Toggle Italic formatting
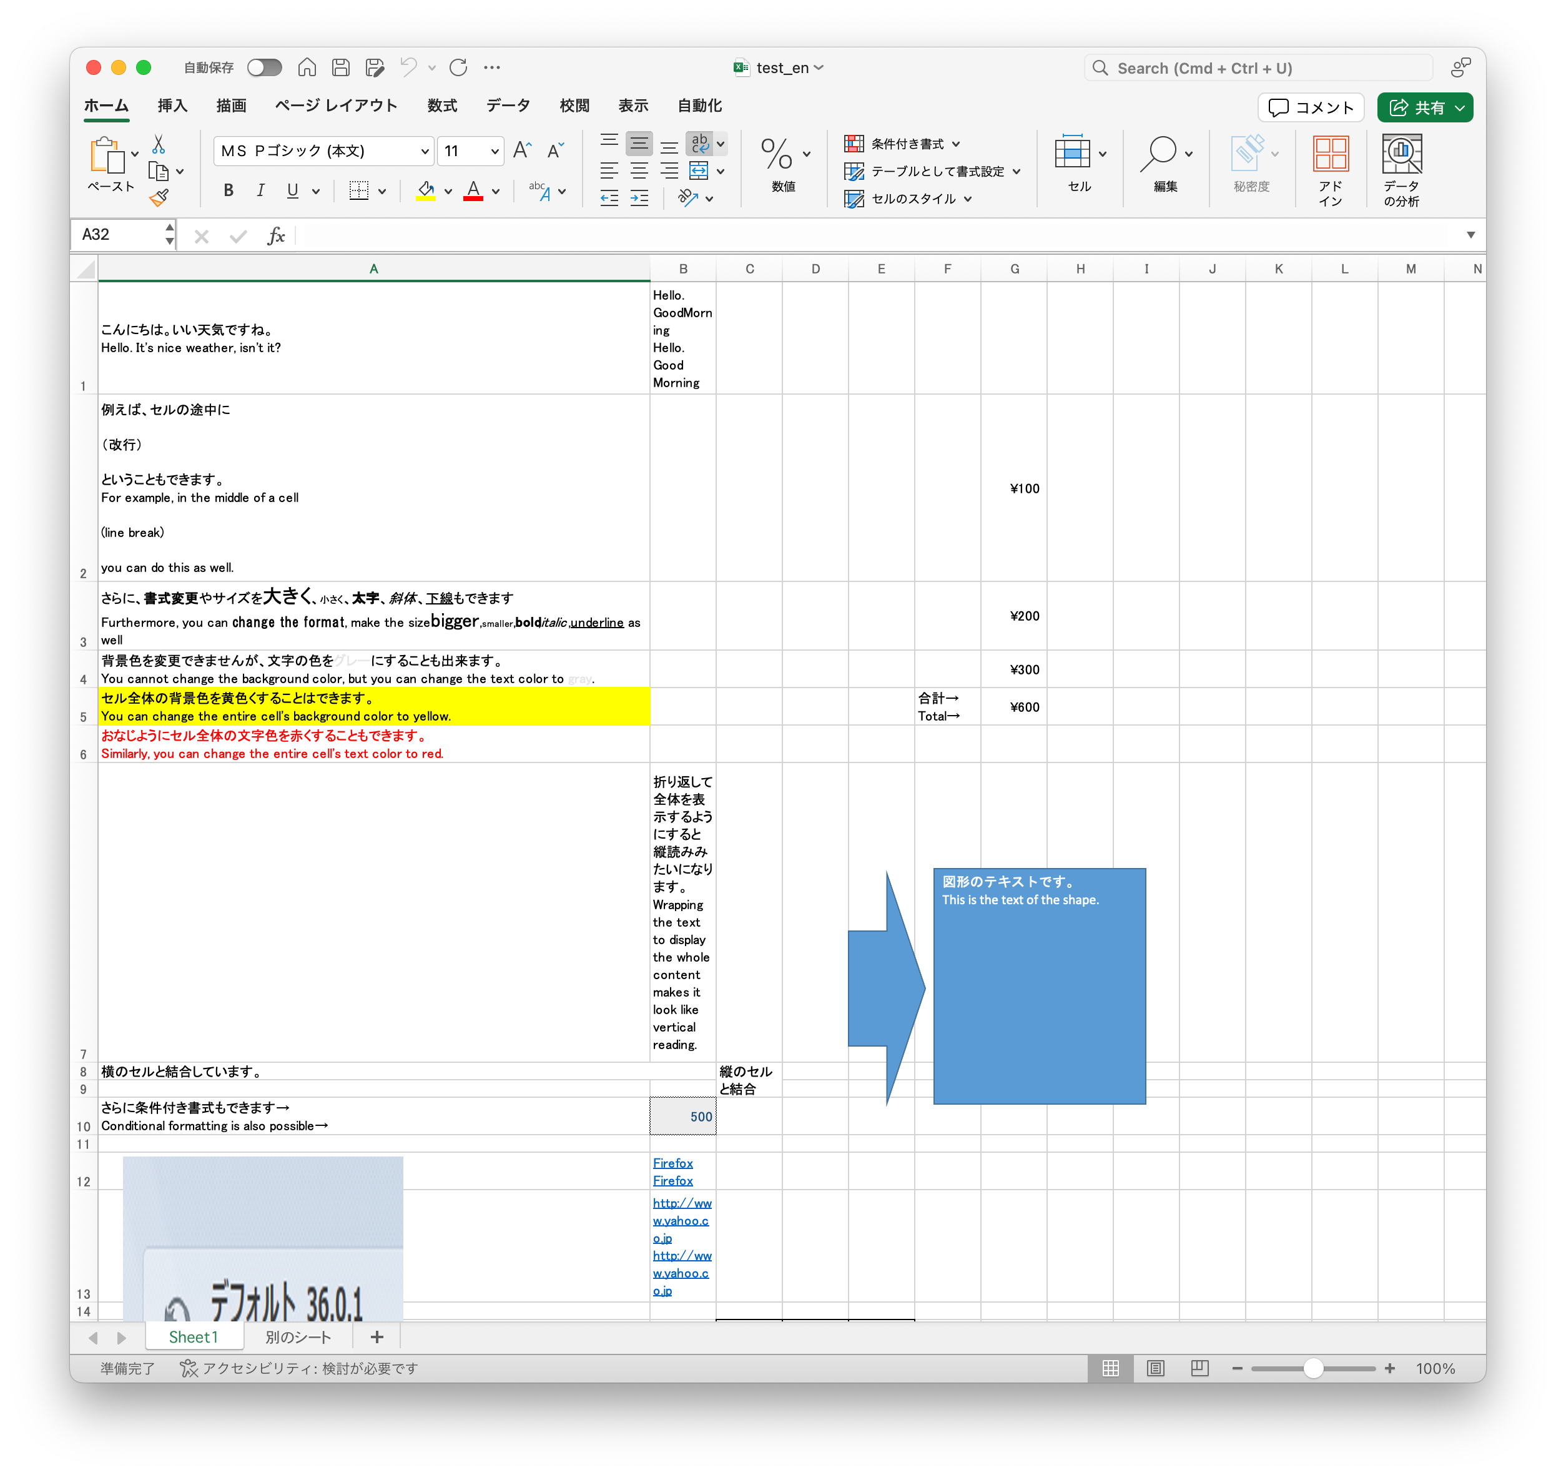Viewport: 1556px width, 1475px height. coord(260,190)
